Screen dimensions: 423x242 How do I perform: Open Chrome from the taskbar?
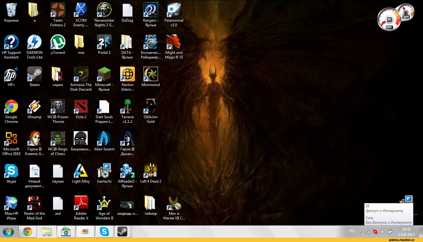click(x=28, y=231)
